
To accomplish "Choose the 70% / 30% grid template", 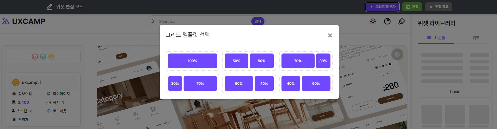I will (306, 61).
